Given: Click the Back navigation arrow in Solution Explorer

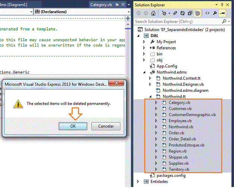Looking at the screenshot, I should (138, 13).
